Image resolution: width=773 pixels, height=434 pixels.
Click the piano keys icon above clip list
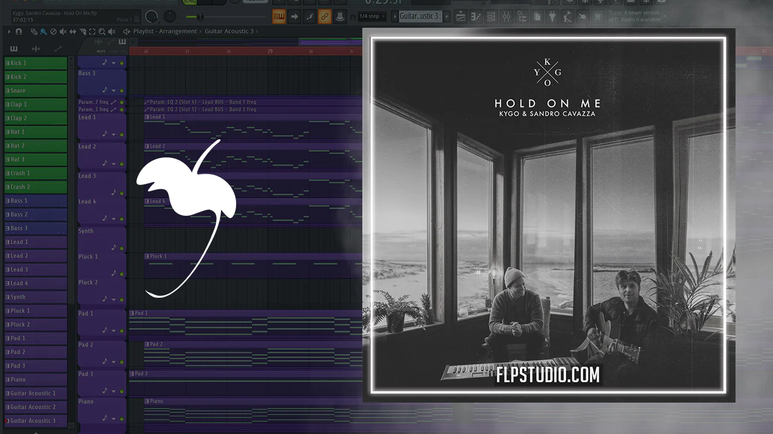pyautogui.click(x=14, y=49)
